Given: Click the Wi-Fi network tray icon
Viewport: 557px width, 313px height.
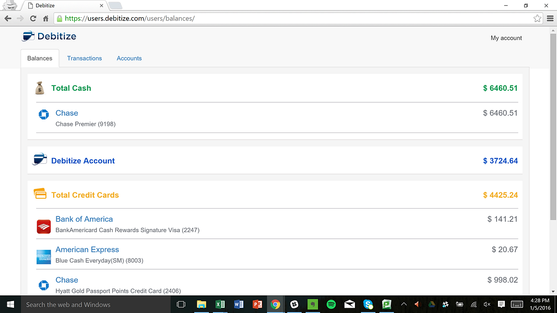Looking at the screenshot, I should (x=473, y=304).
